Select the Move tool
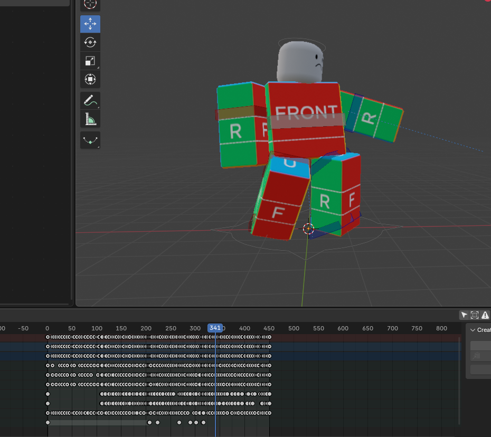 90,24
